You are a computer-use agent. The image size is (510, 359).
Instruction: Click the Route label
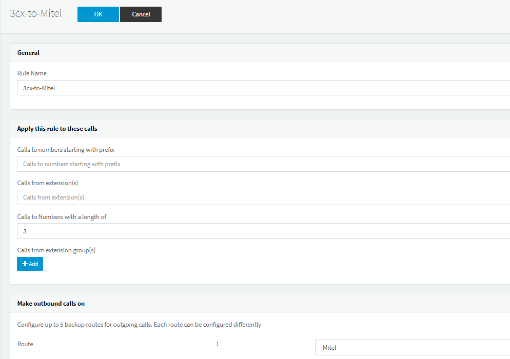click(25, 344)
